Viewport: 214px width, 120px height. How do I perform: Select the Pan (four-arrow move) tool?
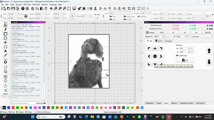pos(51,9)
